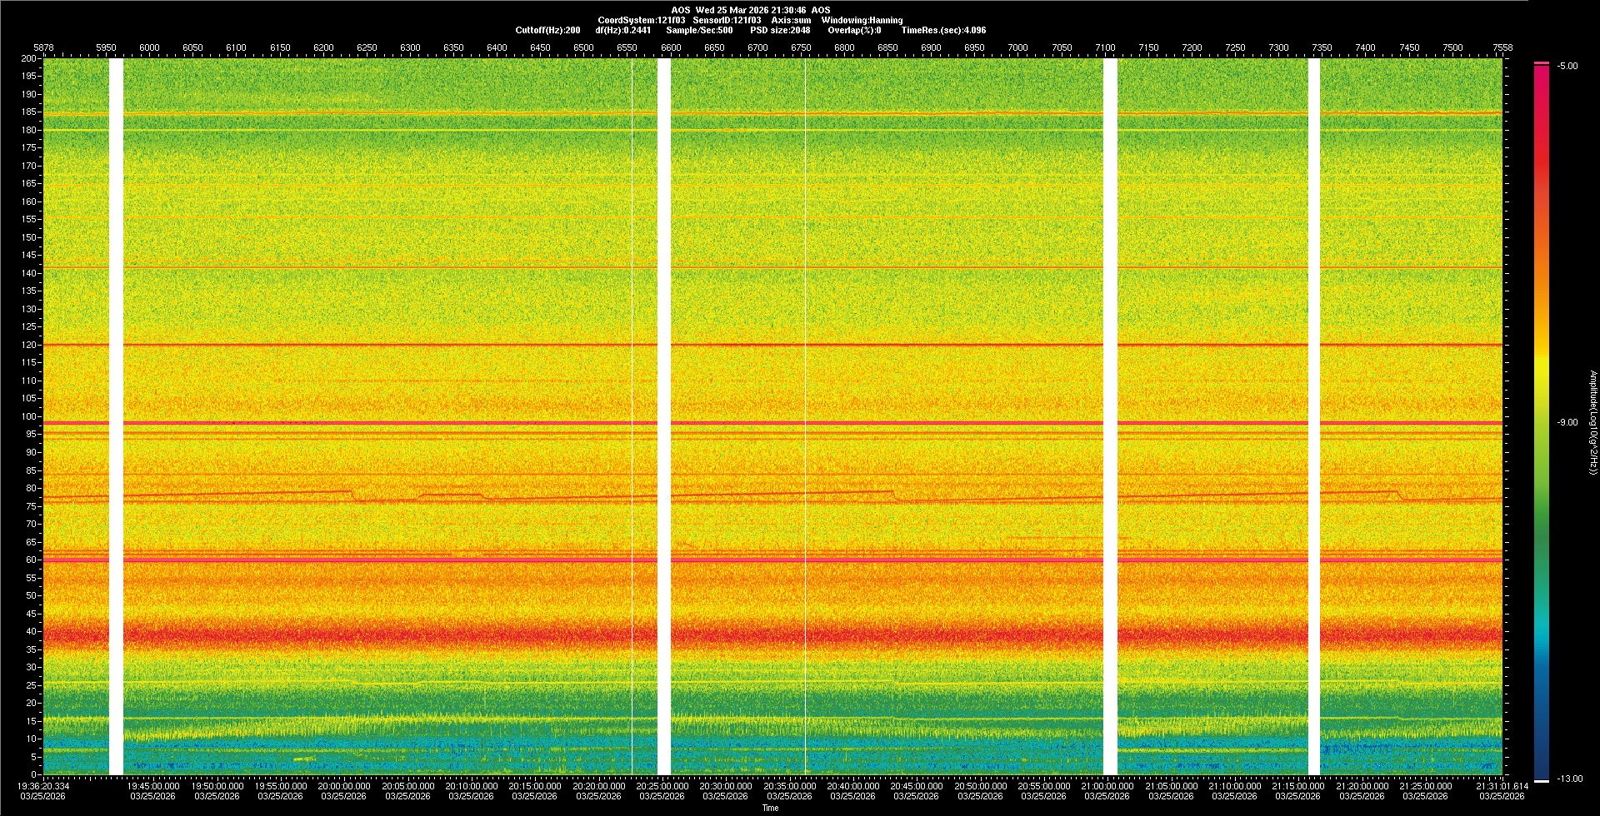Screen dimensions: 1600x816
Task: Click the 19:36:20.334 start time label
Action: click(44, 785)
